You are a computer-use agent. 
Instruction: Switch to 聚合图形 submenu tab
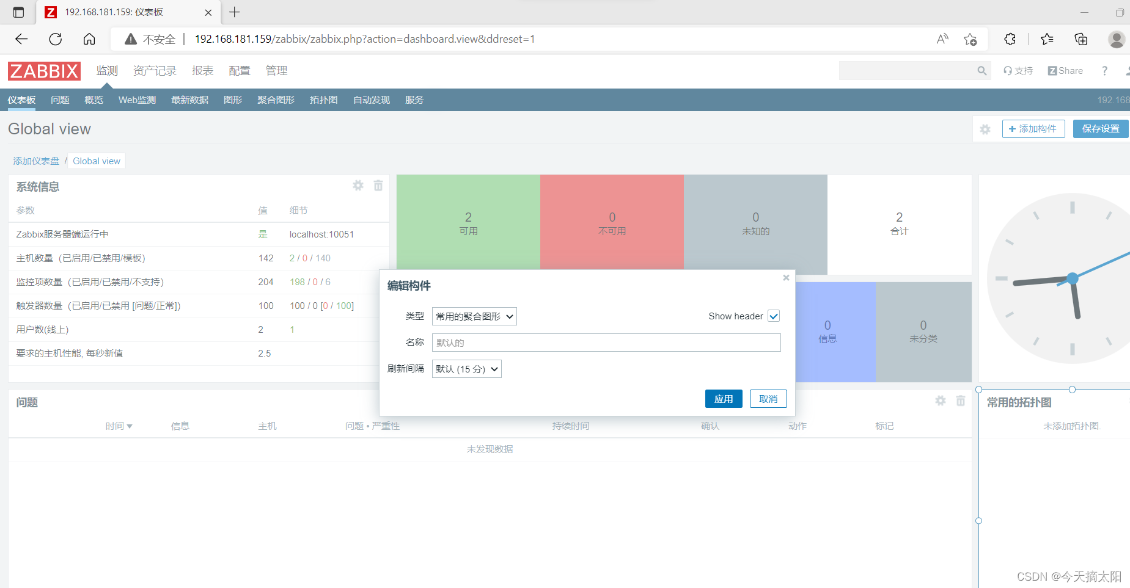pyautogui.click(x=276, y=100)
